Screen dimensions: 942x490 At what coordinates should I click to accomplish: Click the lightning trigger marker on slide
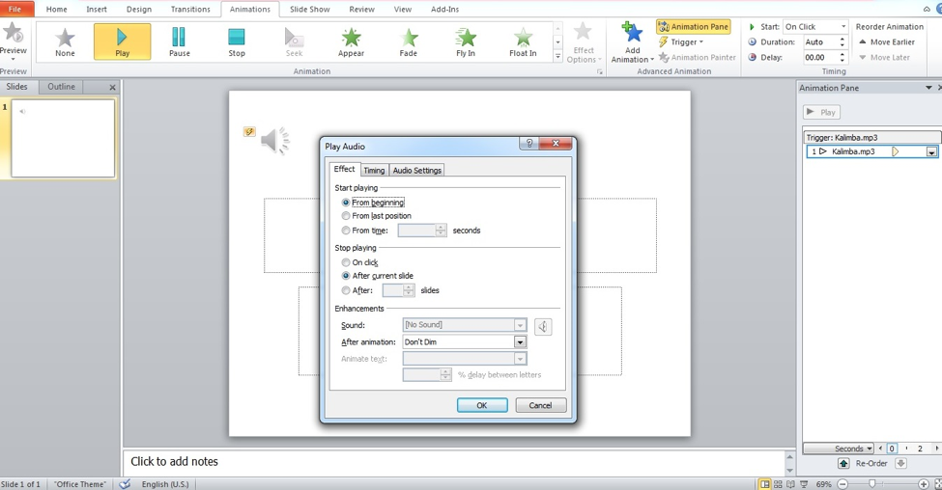(x=249, y=131)
